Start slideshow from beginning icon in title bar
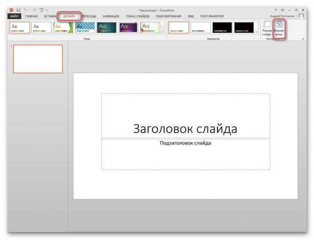This screenshot has width=314, height=240. pyautogui.click(x=41, y=10)
